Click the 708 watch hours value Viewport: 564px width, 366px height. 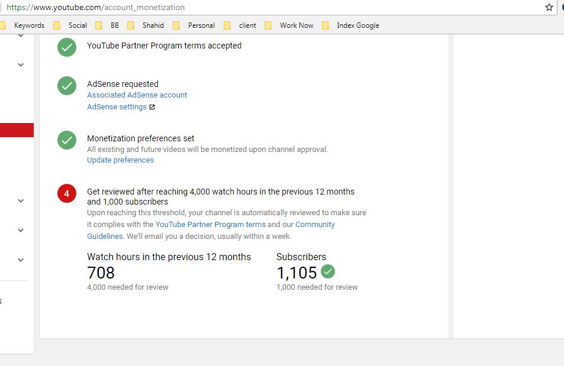click(101, 273)
